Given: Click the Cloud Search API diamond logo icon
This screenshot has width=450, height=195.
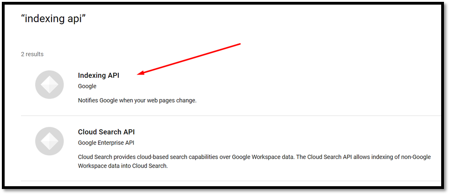Looking at the screenshot, I should (49, 141).
